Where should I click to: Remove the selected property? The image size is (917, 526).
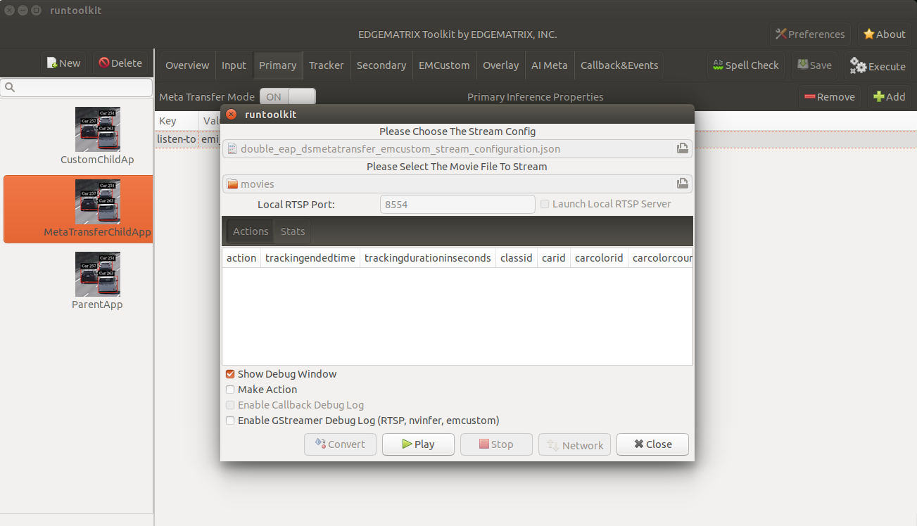(829, 97)
